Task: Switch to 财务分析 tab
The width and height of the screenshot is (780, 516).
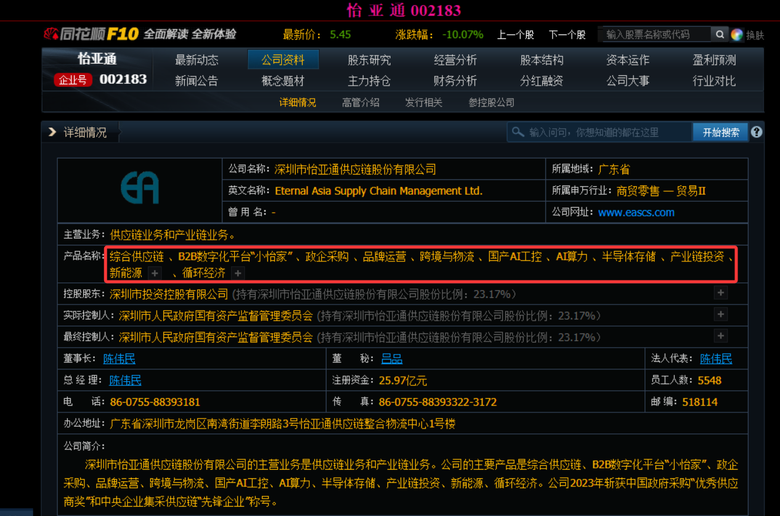Action: 455,81
